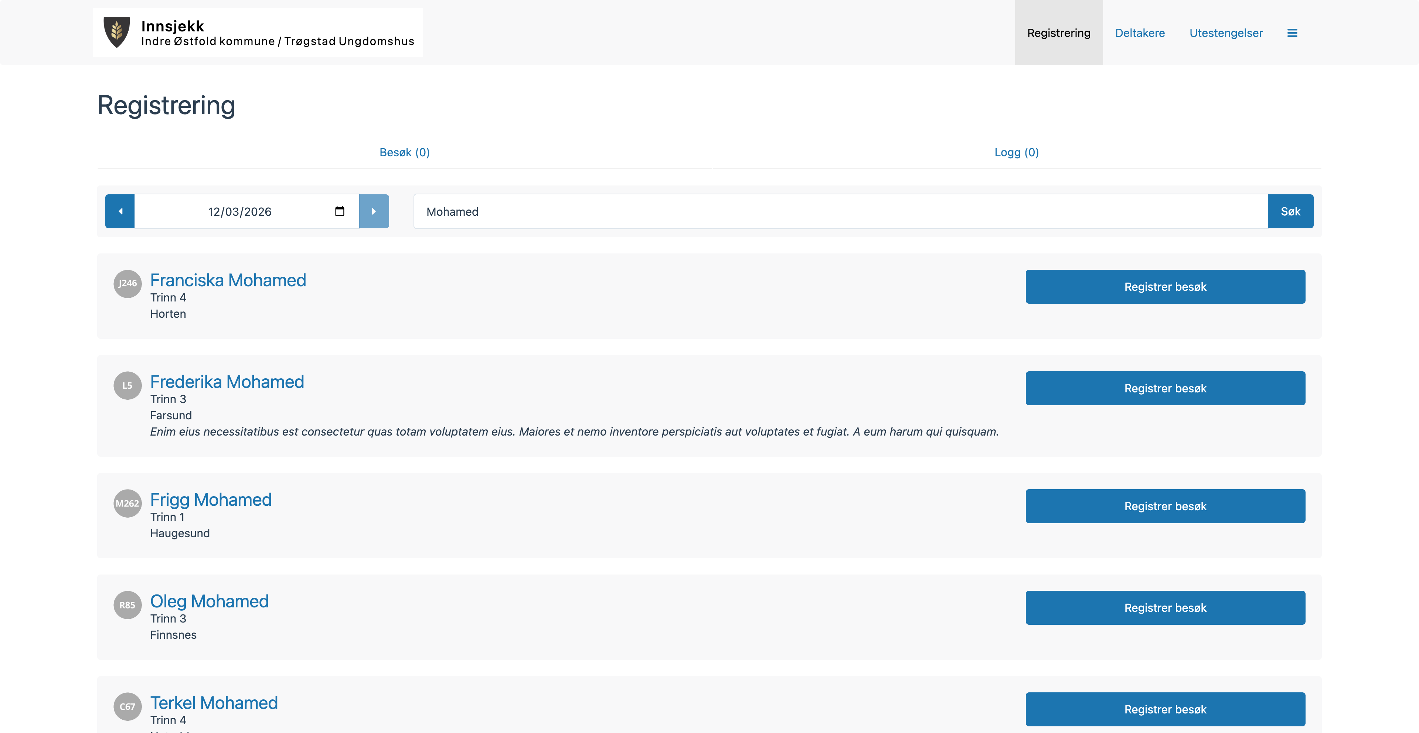The width and height of the screenshot is (1419, 733).
Task: Switch to the Logg (0) tab
Action: click(x=1016, y=153)
